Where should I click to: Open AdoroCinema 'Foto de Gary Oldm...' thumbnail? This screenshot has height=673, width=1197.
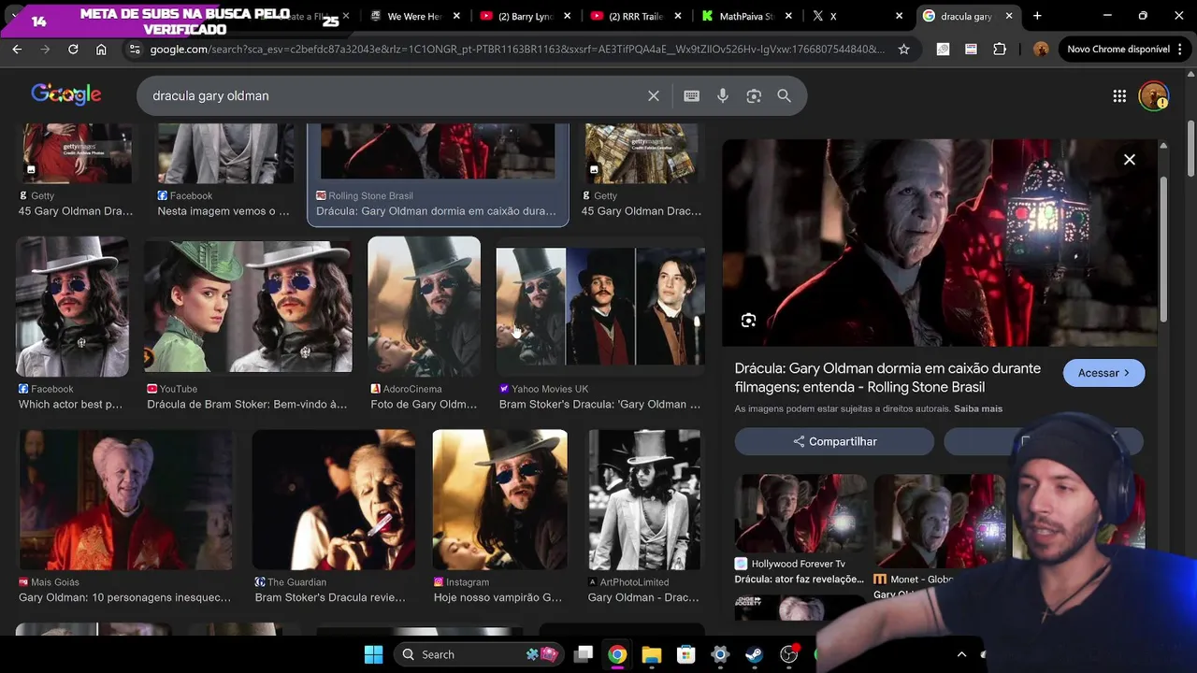[x=424, y=307]
